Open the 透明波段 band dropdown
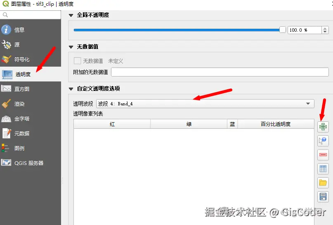The height and width of the screenshot is (225, 333). [x=205, y=104]
